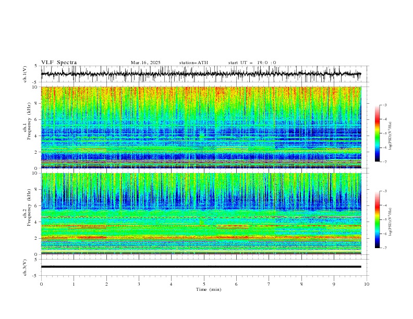Click the "8" kHz tick of ch.2 spectrogram

[37, 190]
